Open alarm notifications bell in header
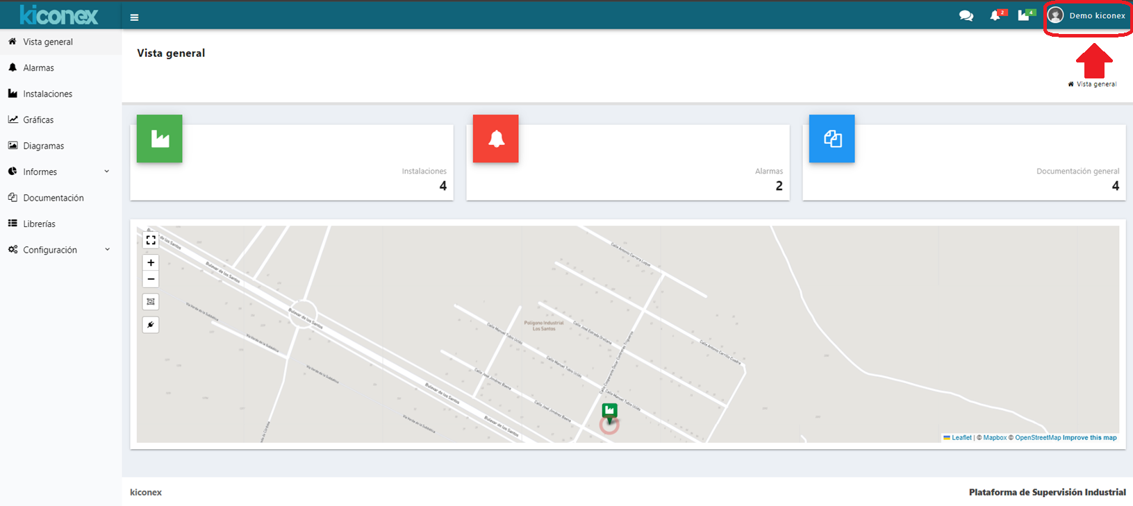Image resolution: width=1133 pixels, height=506 pixels. pyautogui.click(x=995, y=16)
